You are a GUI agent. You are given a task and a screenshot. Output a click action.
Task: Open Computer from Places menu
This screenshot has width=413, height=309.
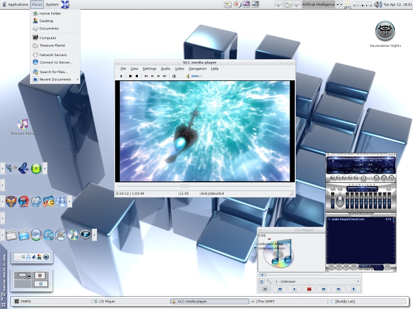55,38
